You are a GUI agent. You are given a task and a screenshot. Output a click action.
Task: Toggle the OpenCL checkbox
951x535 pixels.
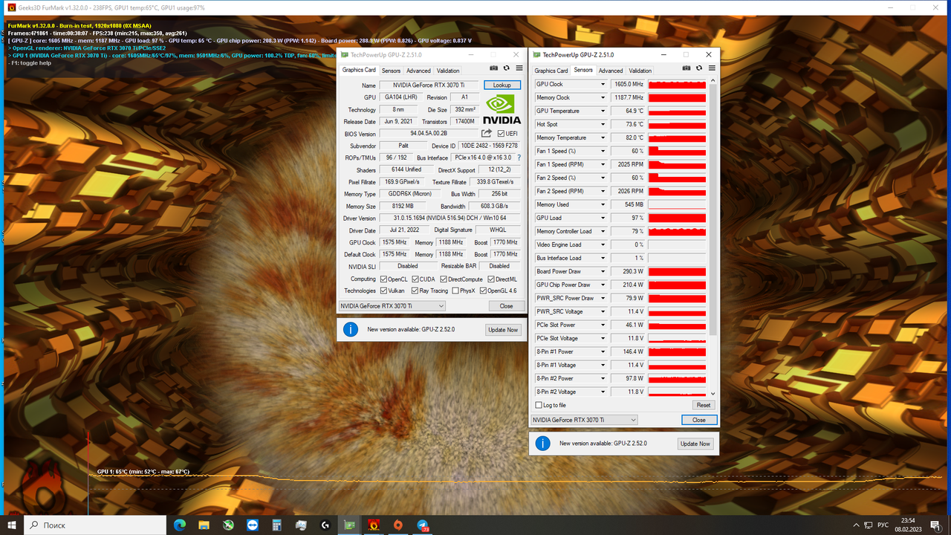(x=383, y=279)
